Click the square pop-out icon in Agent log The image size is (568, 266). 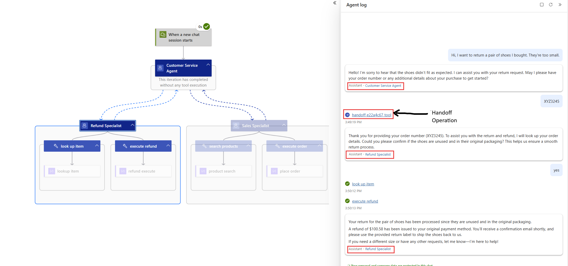tap(542, 5)
